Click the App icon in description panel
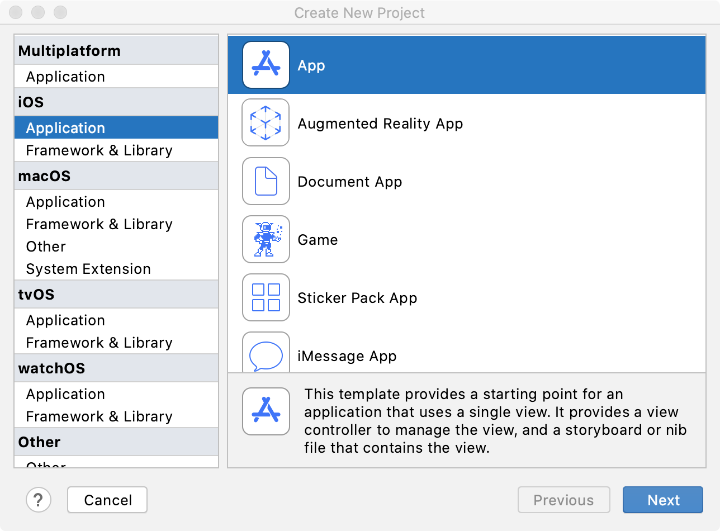 (x=266, y=411)
